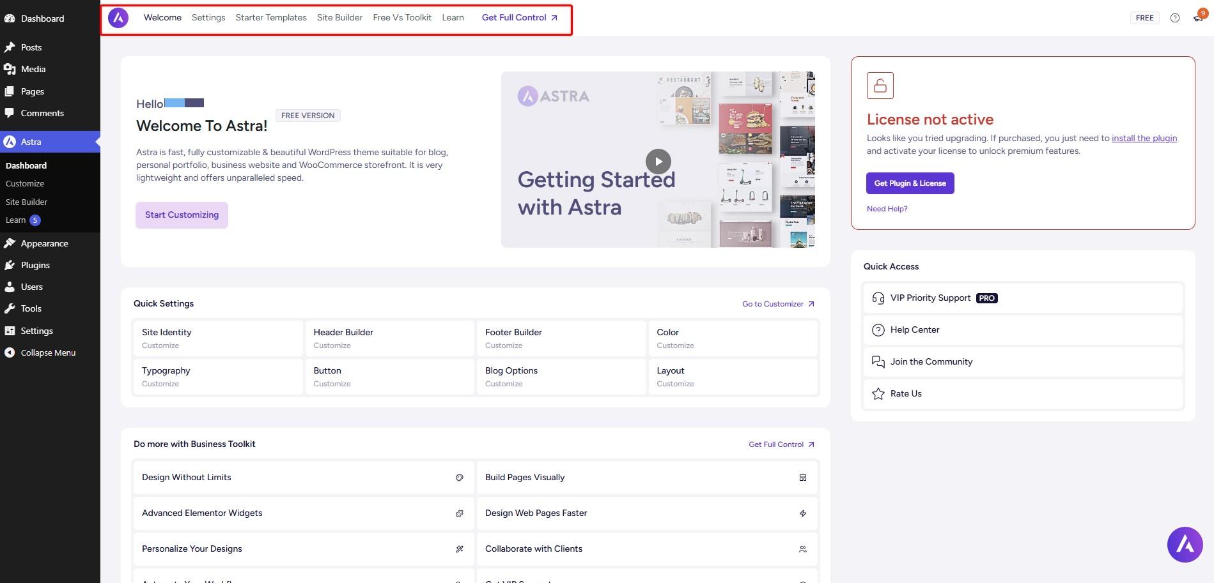Click the Join the Community chat icon

pos(878,362)
